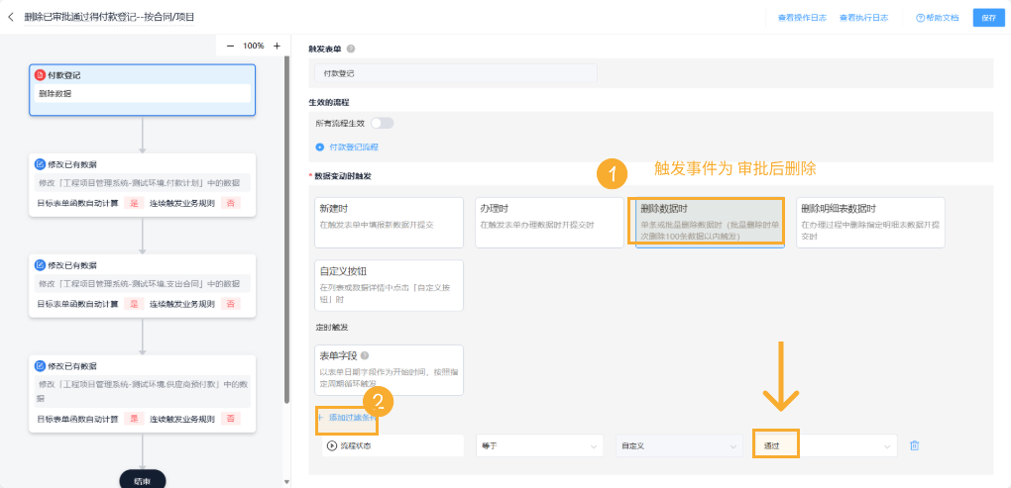Open 查看执行日志 execution log
This screenshot has width=1011, height=488.
click(863, 18)
